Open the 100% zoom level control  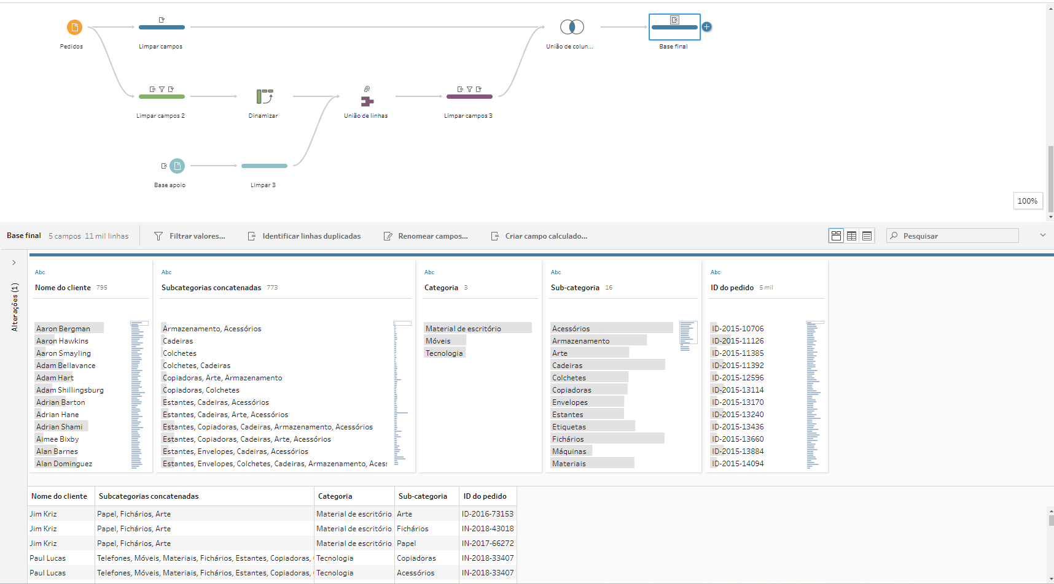point(1027,201)
